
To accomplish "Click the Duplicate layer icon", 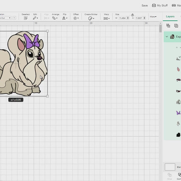I will point(176,26).
